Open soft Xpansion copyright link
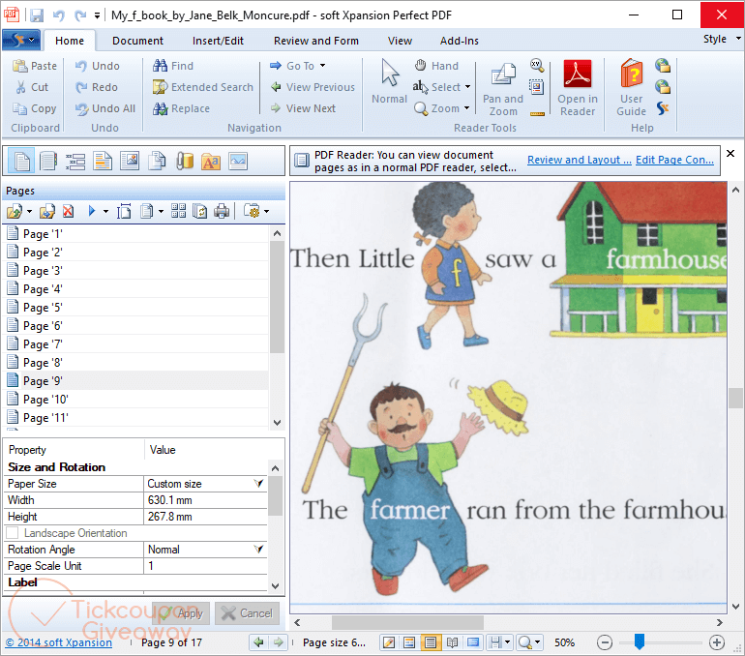745x656 pixels. pyautogui.click(x=59, y=642)
